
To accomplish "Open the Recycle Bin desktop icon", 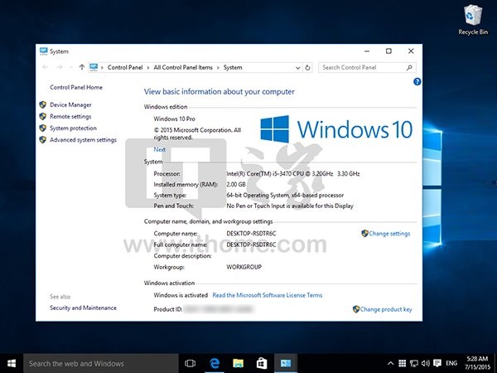I will pyautogui.click(x=470, y=18).
